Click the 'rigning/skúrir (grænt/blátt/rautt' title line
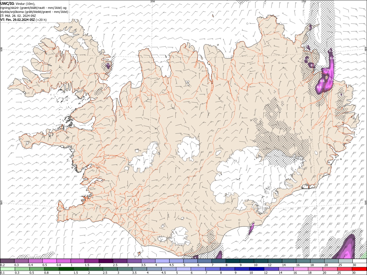Screen dimensions: 367x275 34,8
